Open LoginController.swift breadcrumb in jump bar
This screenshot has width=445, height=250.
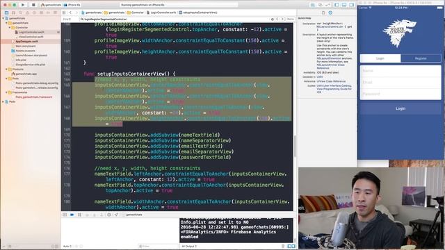(x=161, y=12)
